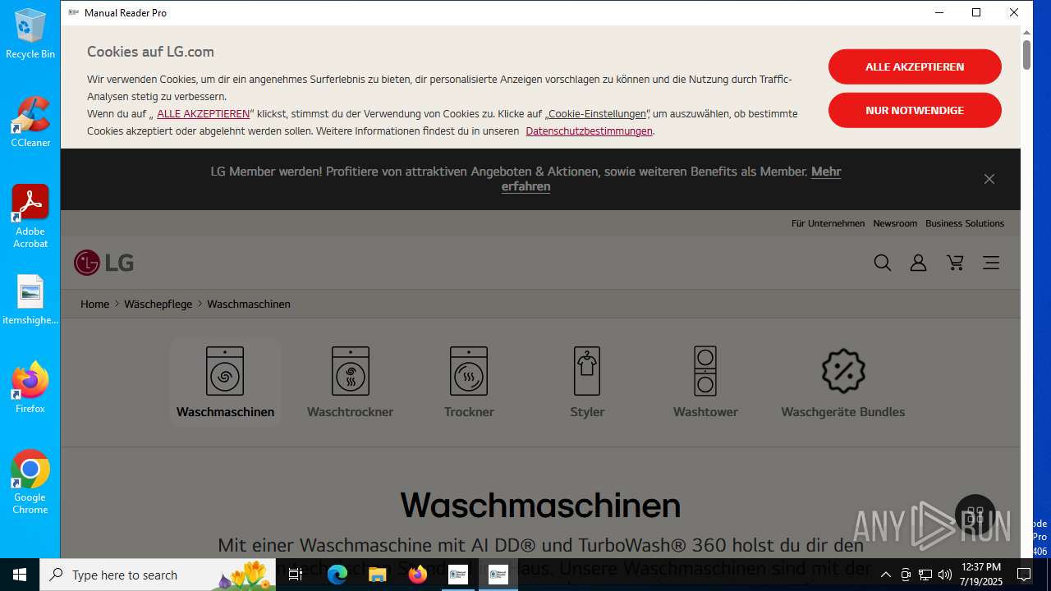This screenshot has height=591, width=1051.
Task: Go to Wäschepflege breadcrumb
Action: point(158,305)
